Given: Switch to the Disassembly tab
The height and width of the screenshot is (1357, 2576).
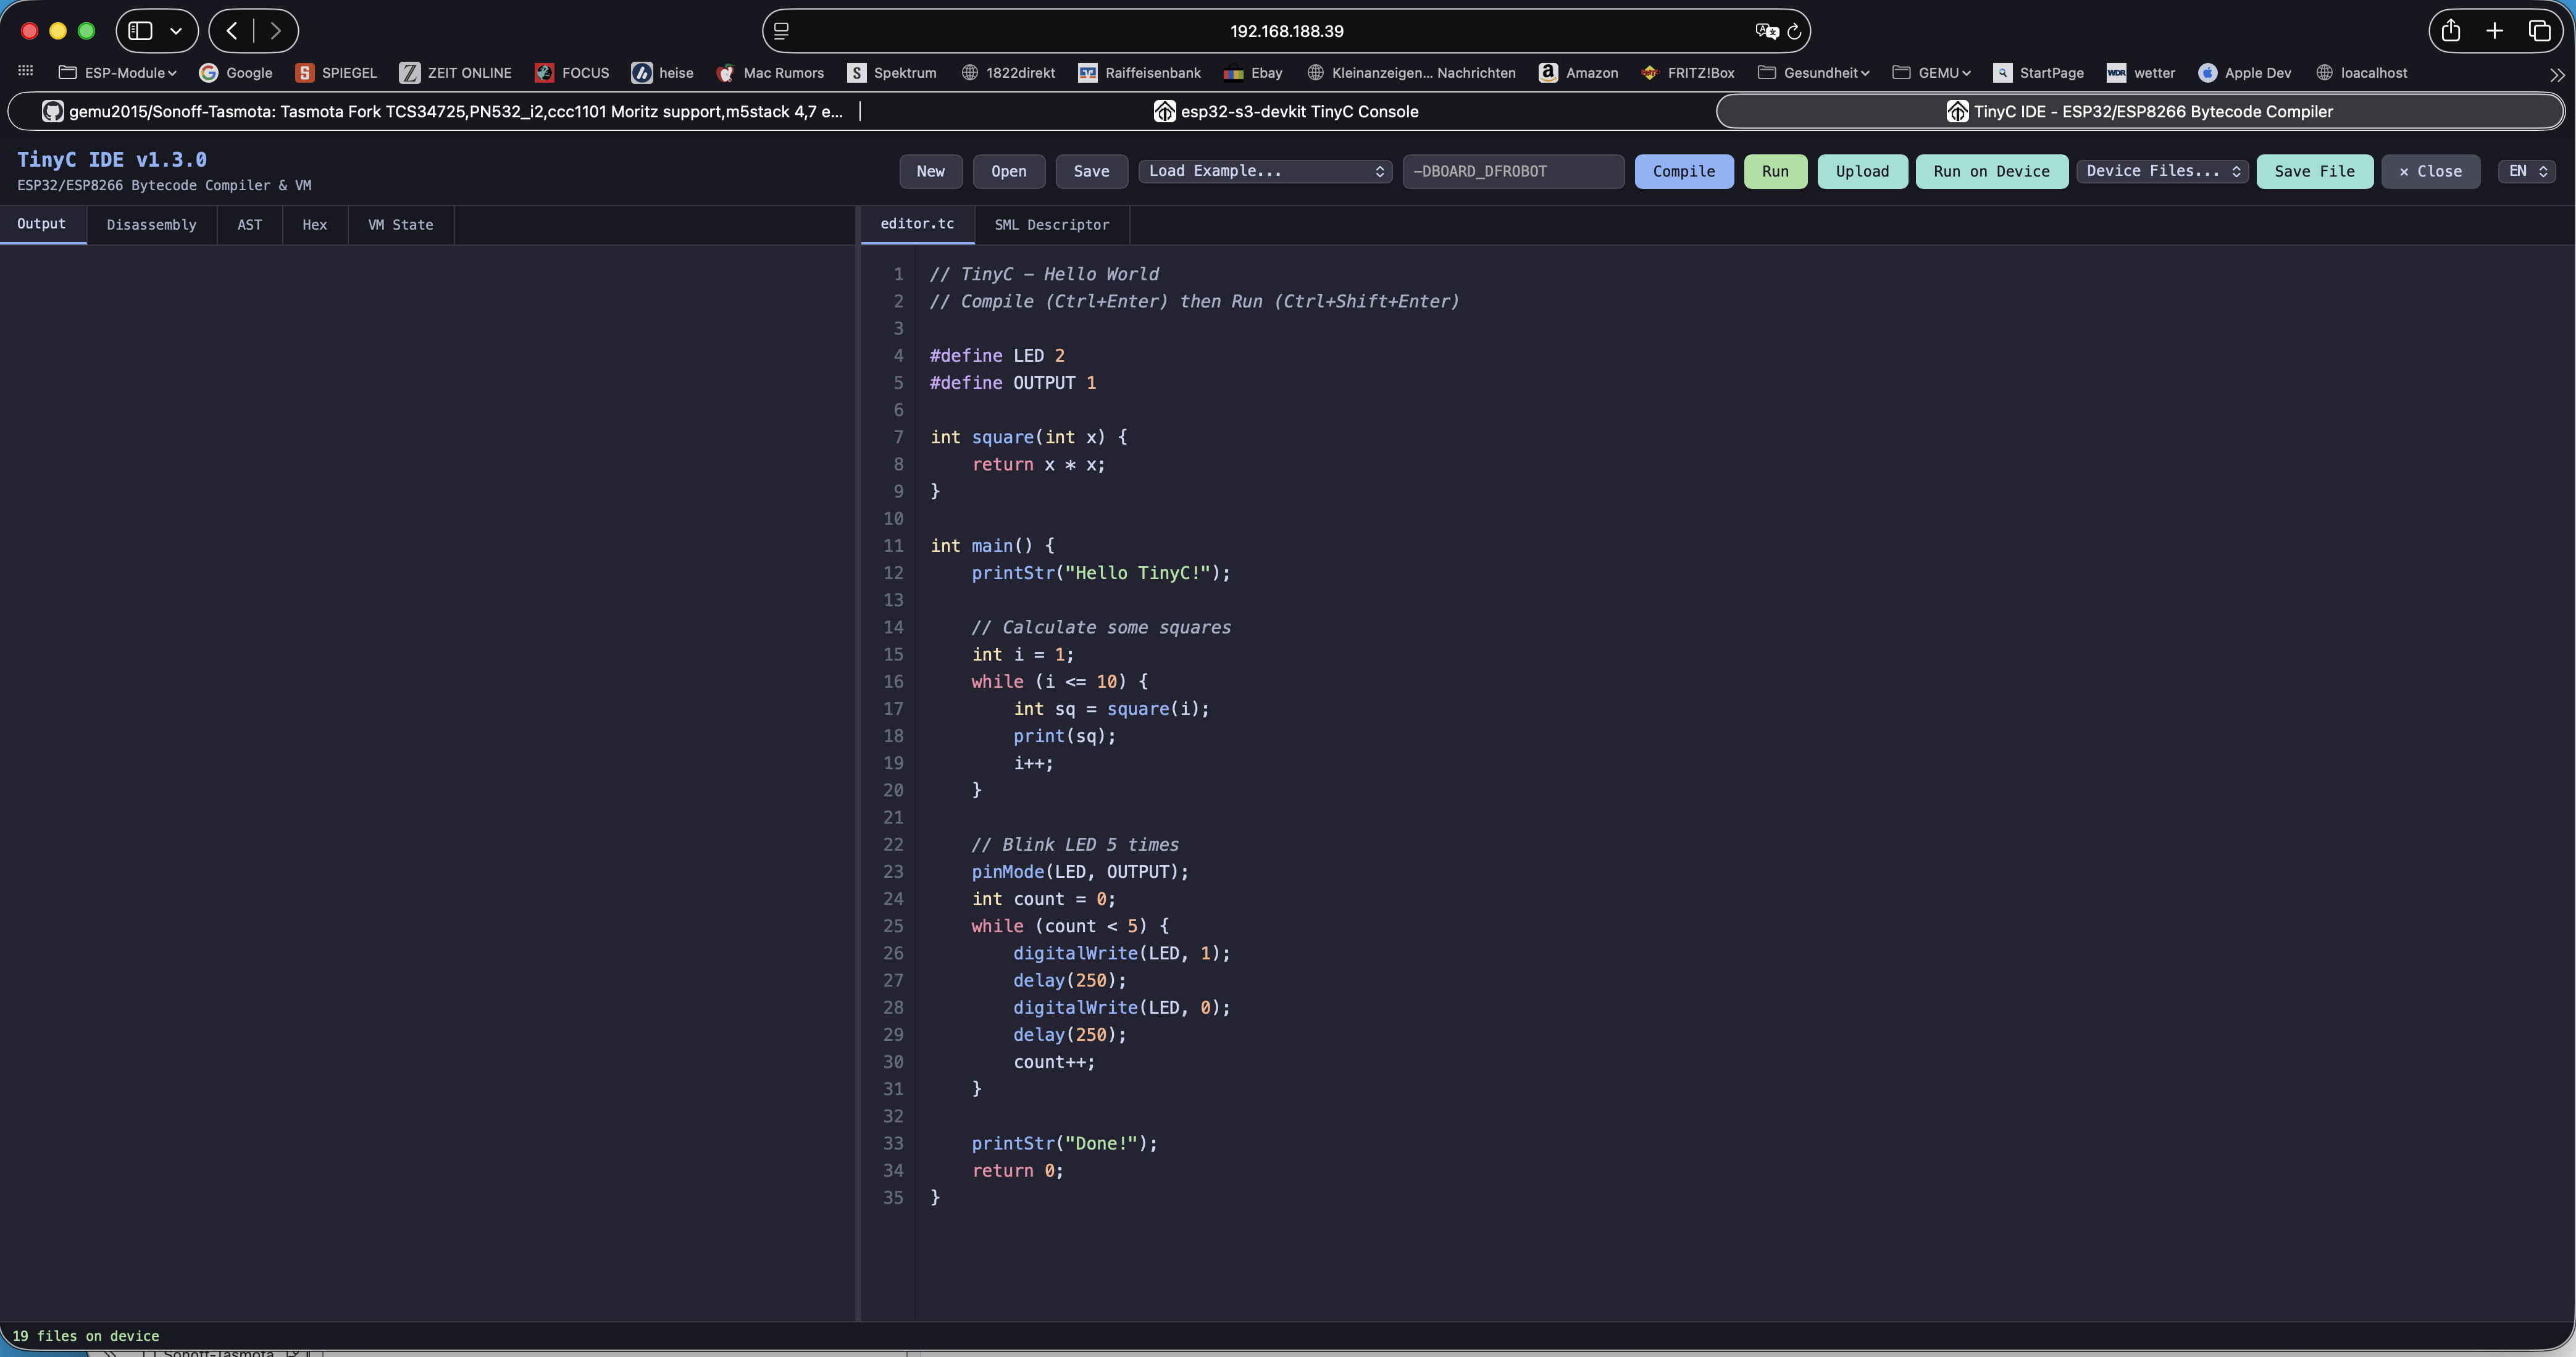Looking at the screenshot, I should (151, 225).
